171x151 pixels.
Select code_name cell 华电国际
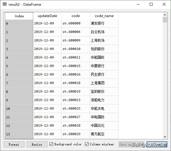104,117
